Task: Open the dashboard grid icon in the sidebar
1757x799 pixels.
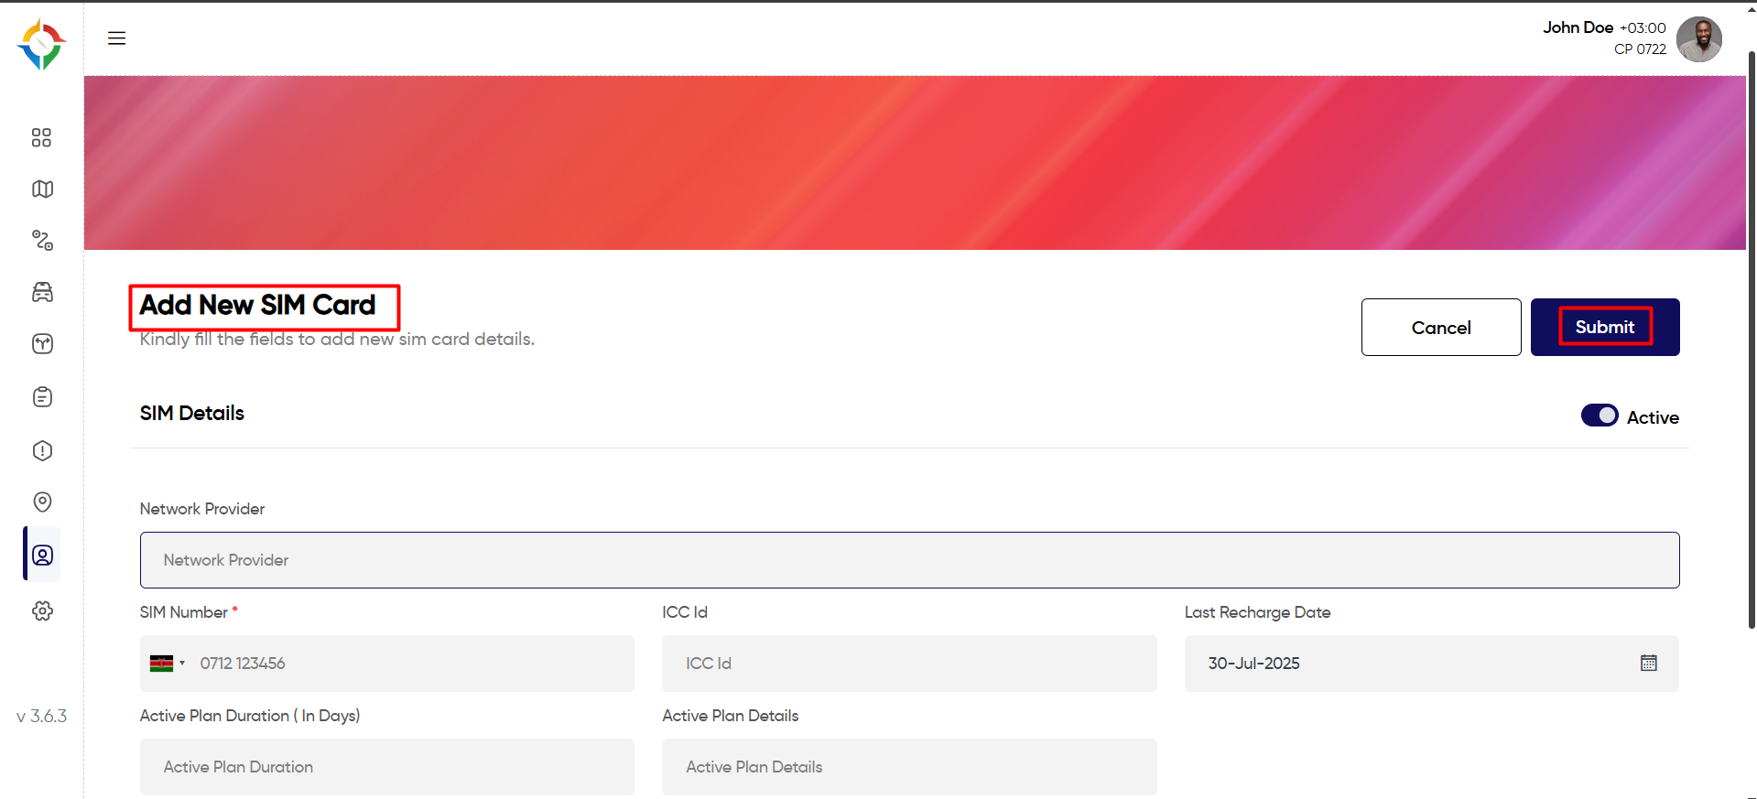Action: [x=41, y=137]
